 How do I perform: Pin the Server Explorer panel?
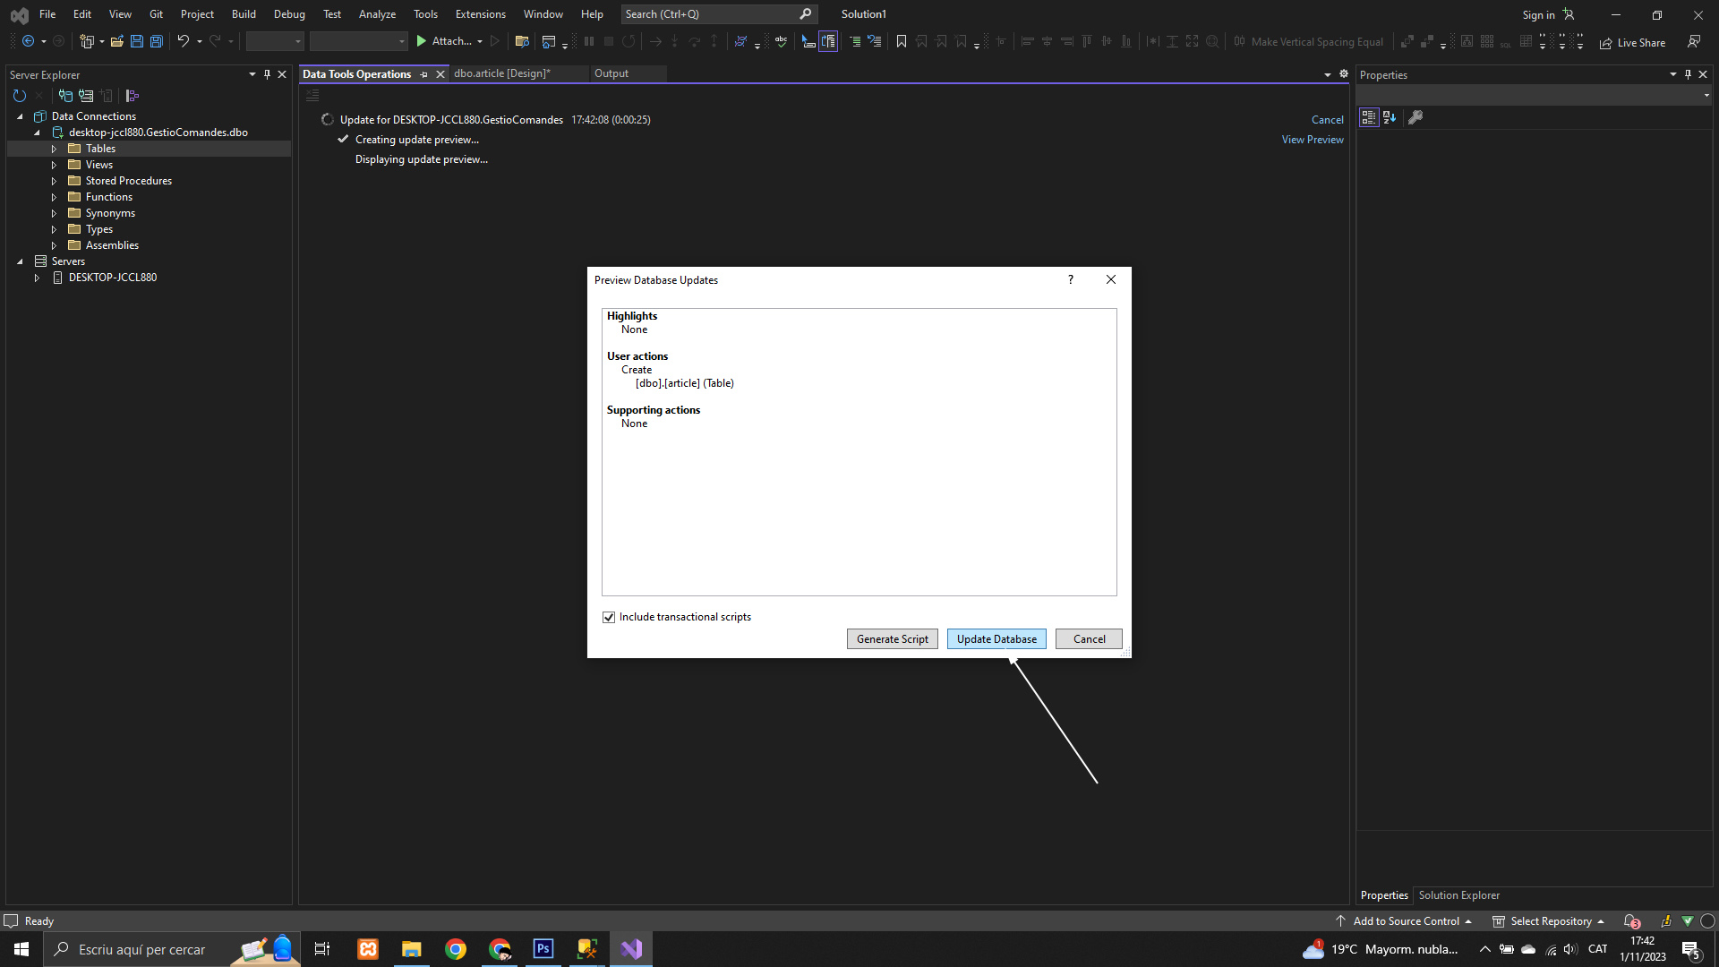click(267, 74)
